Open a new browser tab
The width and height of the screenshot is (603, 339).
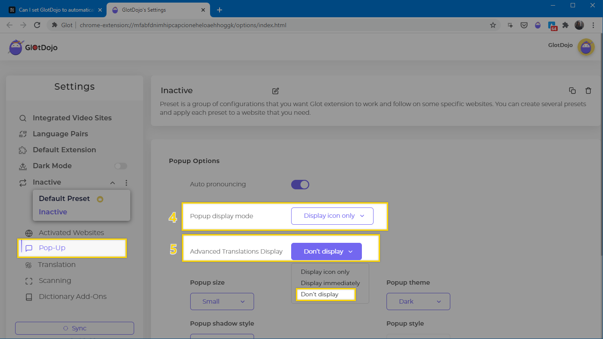[219, 9]
